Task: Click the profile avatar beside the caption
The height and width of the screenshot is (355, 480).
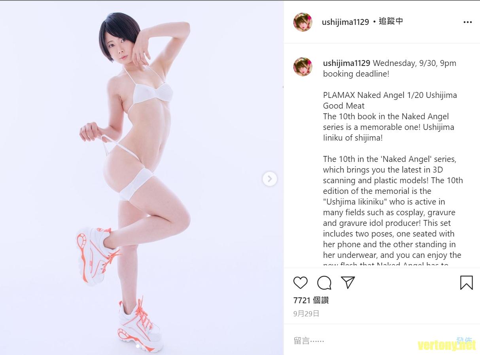Action: (x=303, y=67)
